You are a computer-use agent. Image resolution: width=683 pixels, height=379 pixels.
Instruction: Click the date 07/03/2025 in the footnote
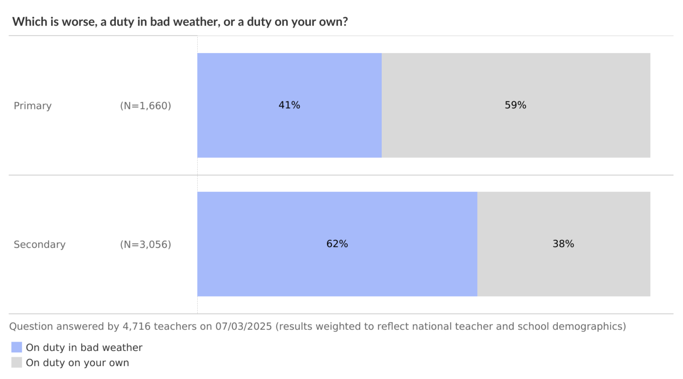click(244, 326)
